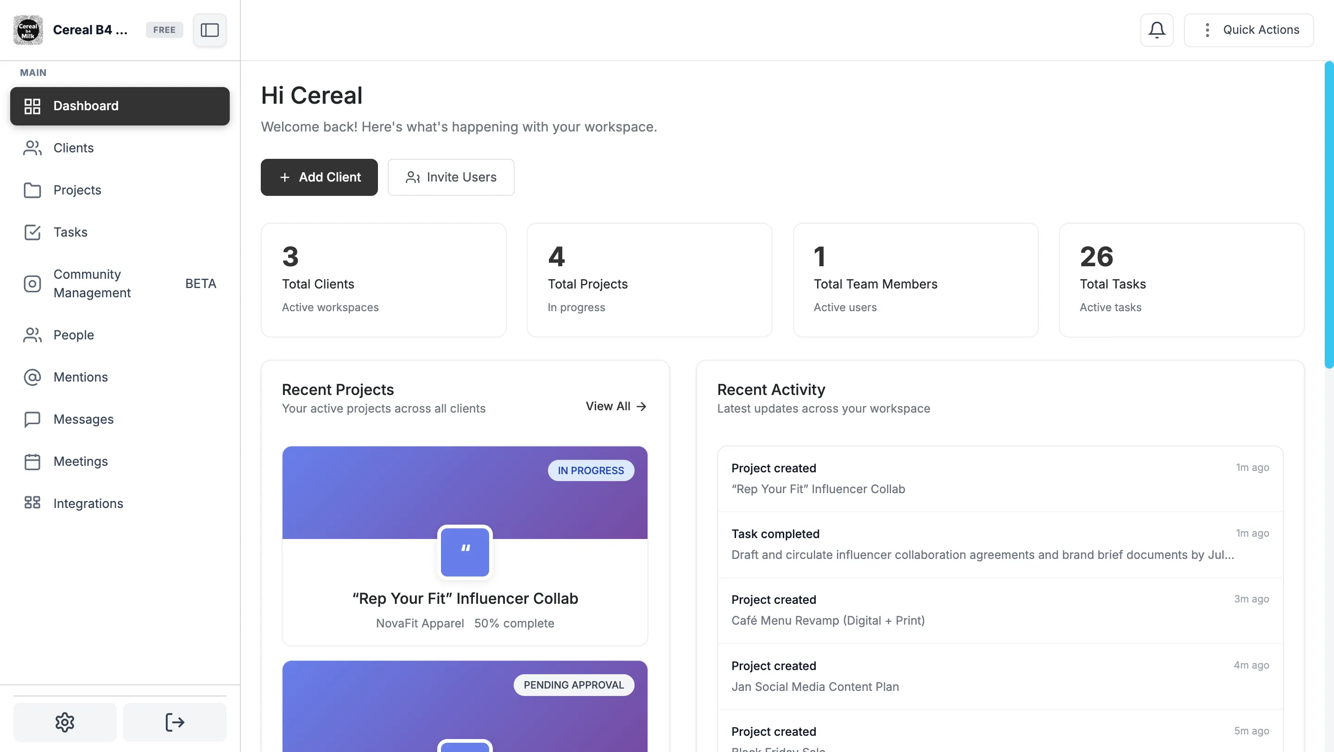Select Tasks in the sidebar
Viewport: 1334px width, 752px height.
[x=70, y=232]
